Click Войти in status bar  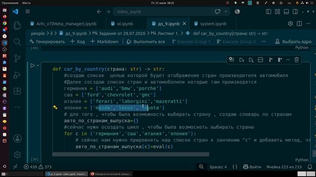[x=252, y=167]
